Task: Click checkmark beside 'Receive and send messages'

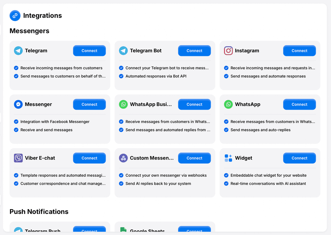Action: (x=16, y=130)
